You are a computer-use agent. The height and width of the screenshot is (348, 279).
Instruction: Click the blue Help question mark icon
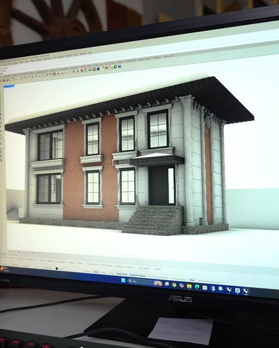[119, 66]
